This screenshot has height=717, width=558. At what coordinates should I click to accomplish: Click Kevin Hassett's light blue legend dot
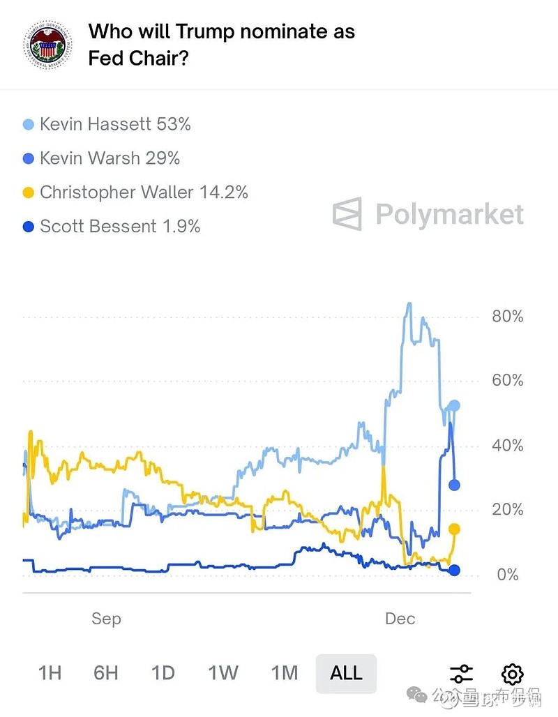[x=29, y=125]
